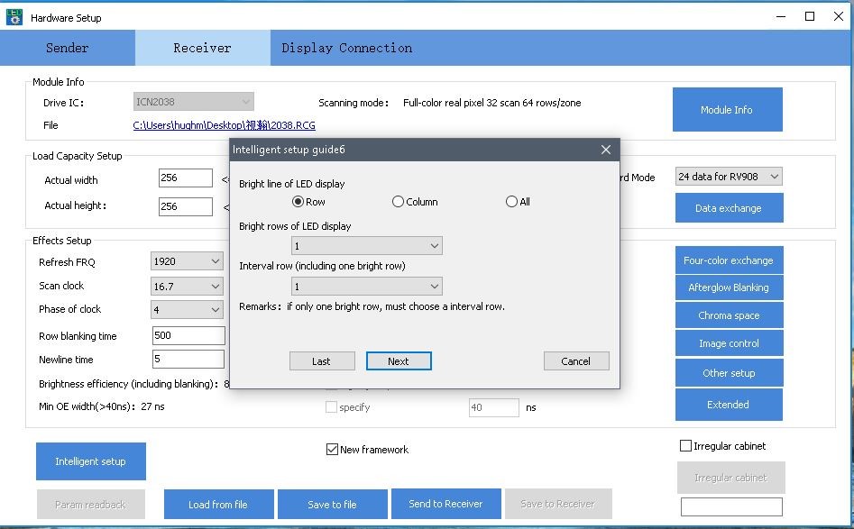
Task: Open the Display Connection tab
Action: [x=346, y=48]
